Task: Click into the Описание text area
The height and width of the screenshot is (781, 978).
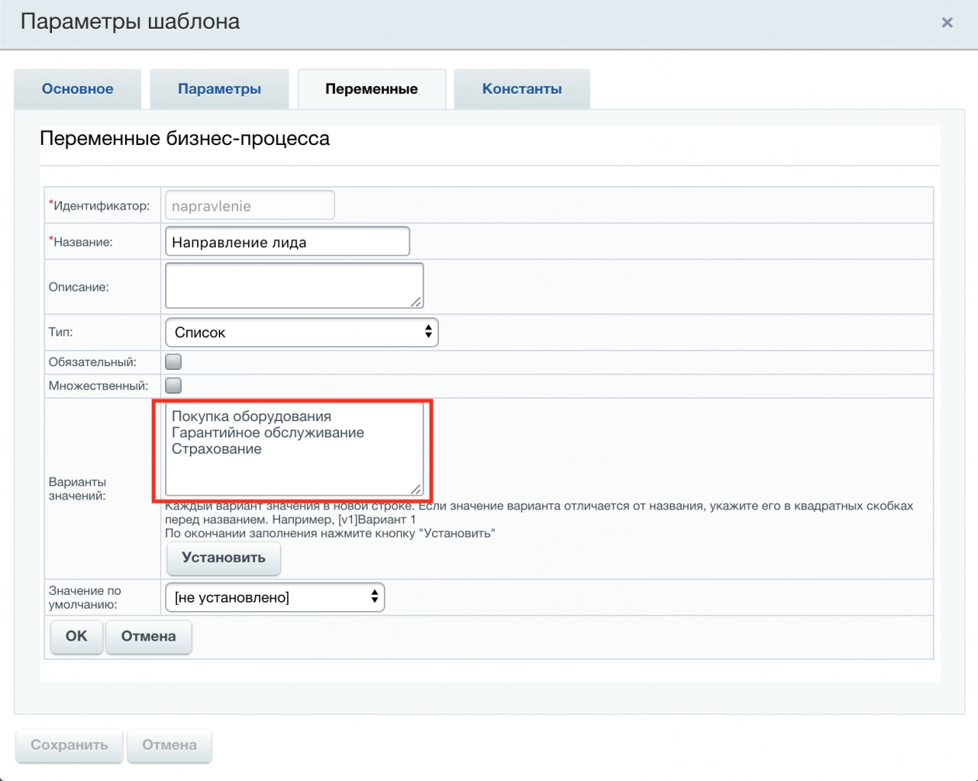Action: [x=294, y=286]
